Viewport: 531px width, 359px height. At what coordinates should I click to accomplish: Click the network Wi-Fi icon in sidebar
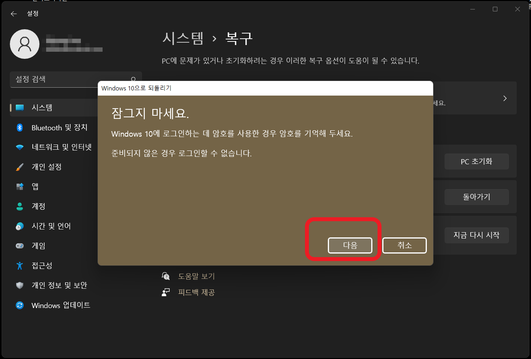tap(20, 147)
